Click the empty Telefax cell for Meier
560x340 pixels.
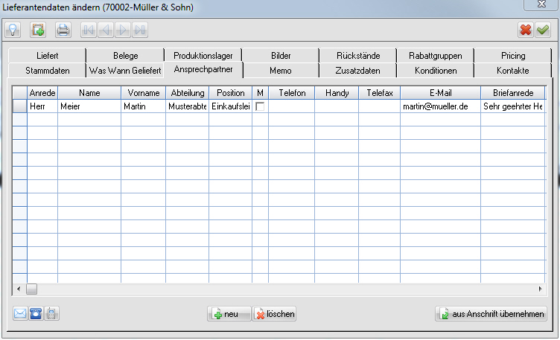(x=380, y=106)
